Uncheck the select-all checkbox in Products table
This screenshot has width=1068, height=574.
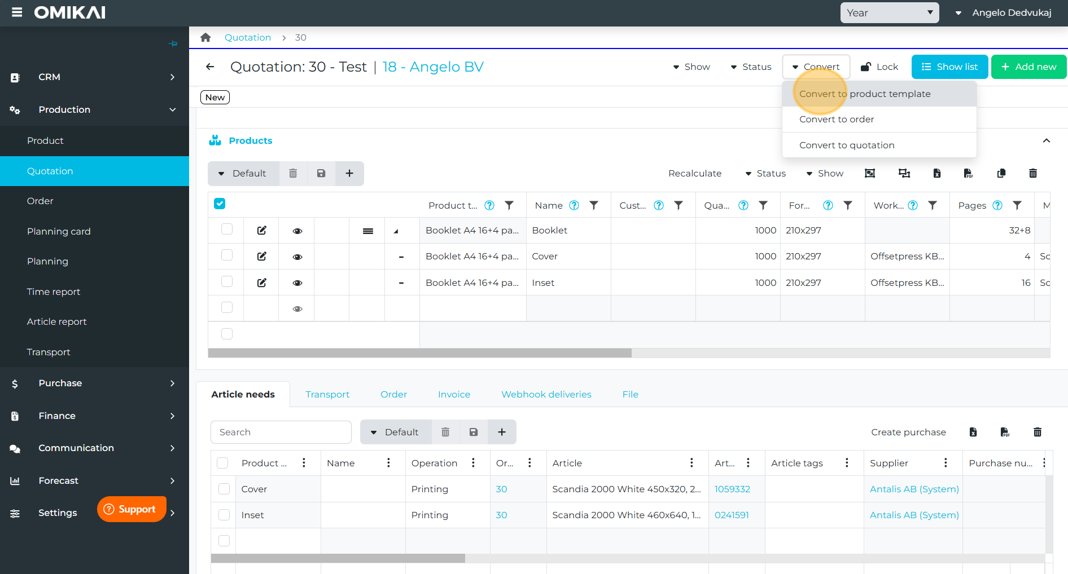point(220,204)
